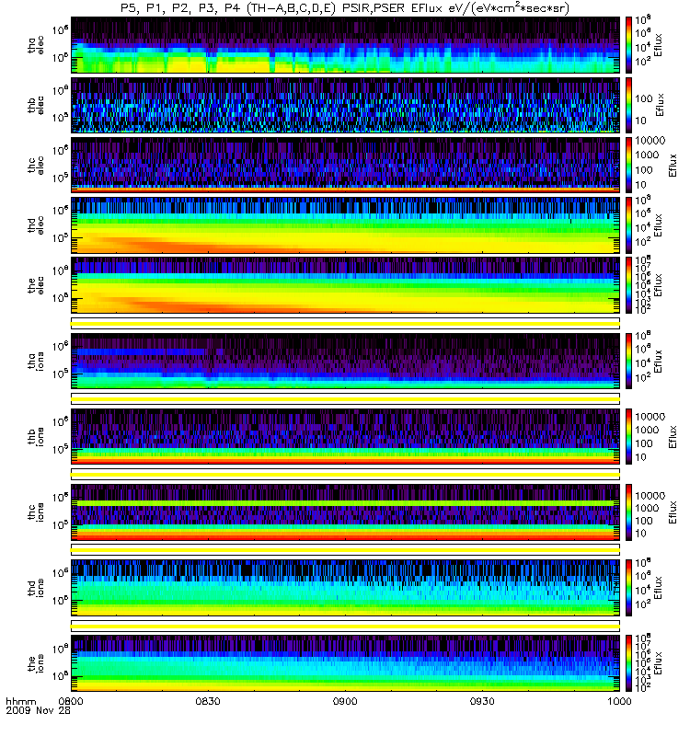Click inside the 'the ions' spectrogram panel

coord(346,663)
